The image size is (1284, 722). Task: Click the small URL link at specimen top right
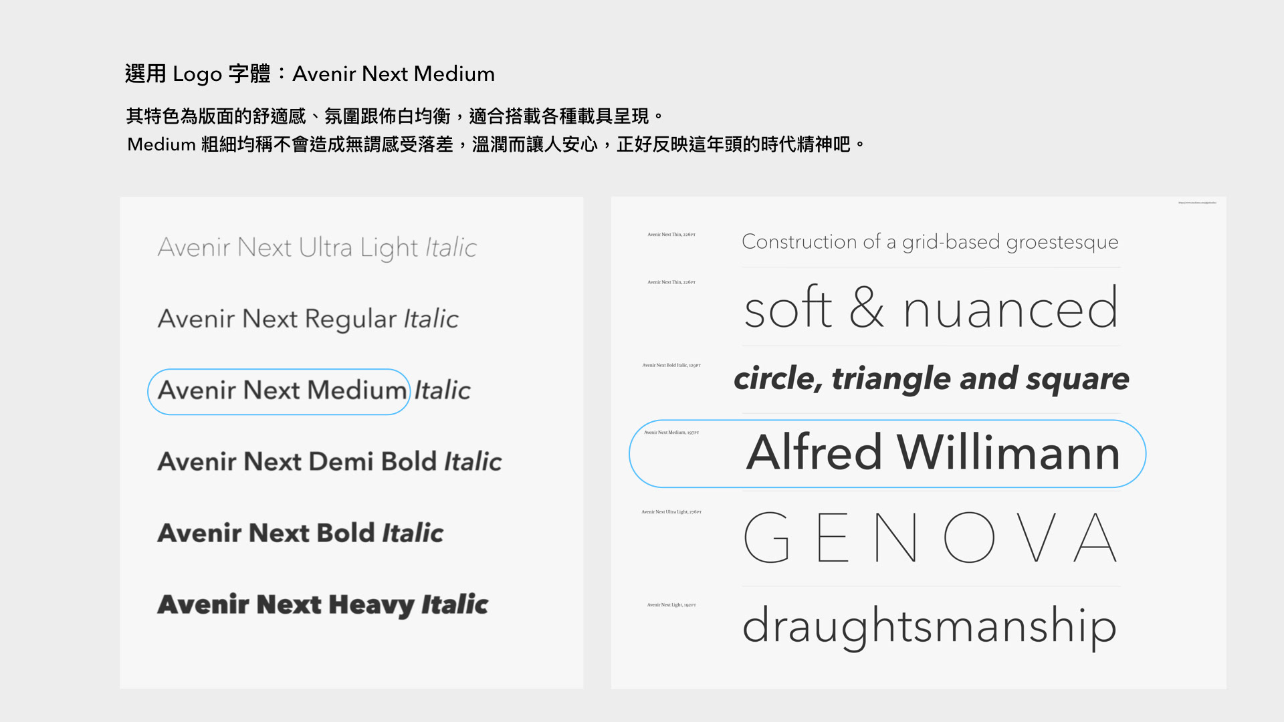click(1197, 203)
